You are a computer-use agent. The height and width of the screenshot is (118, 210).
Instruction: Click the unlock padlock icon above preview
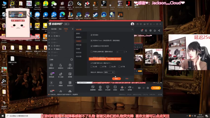(146, 30)
